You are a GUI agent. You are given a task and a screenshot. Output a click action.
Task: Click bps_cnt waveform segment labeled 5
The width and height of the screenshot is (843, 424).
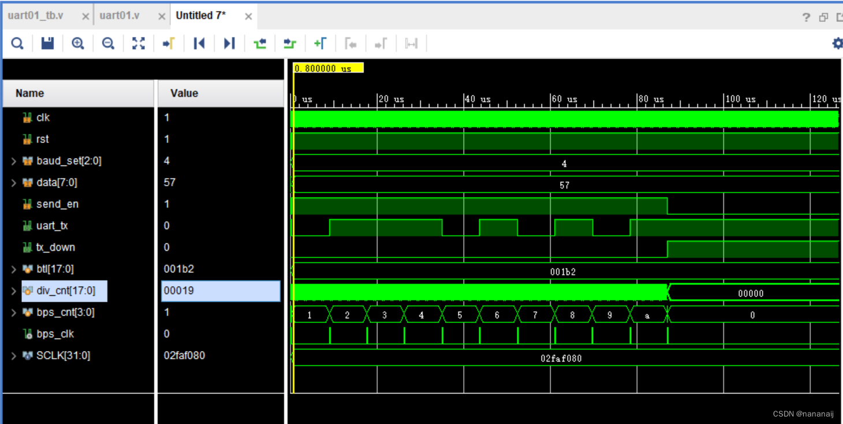point(460,316)
